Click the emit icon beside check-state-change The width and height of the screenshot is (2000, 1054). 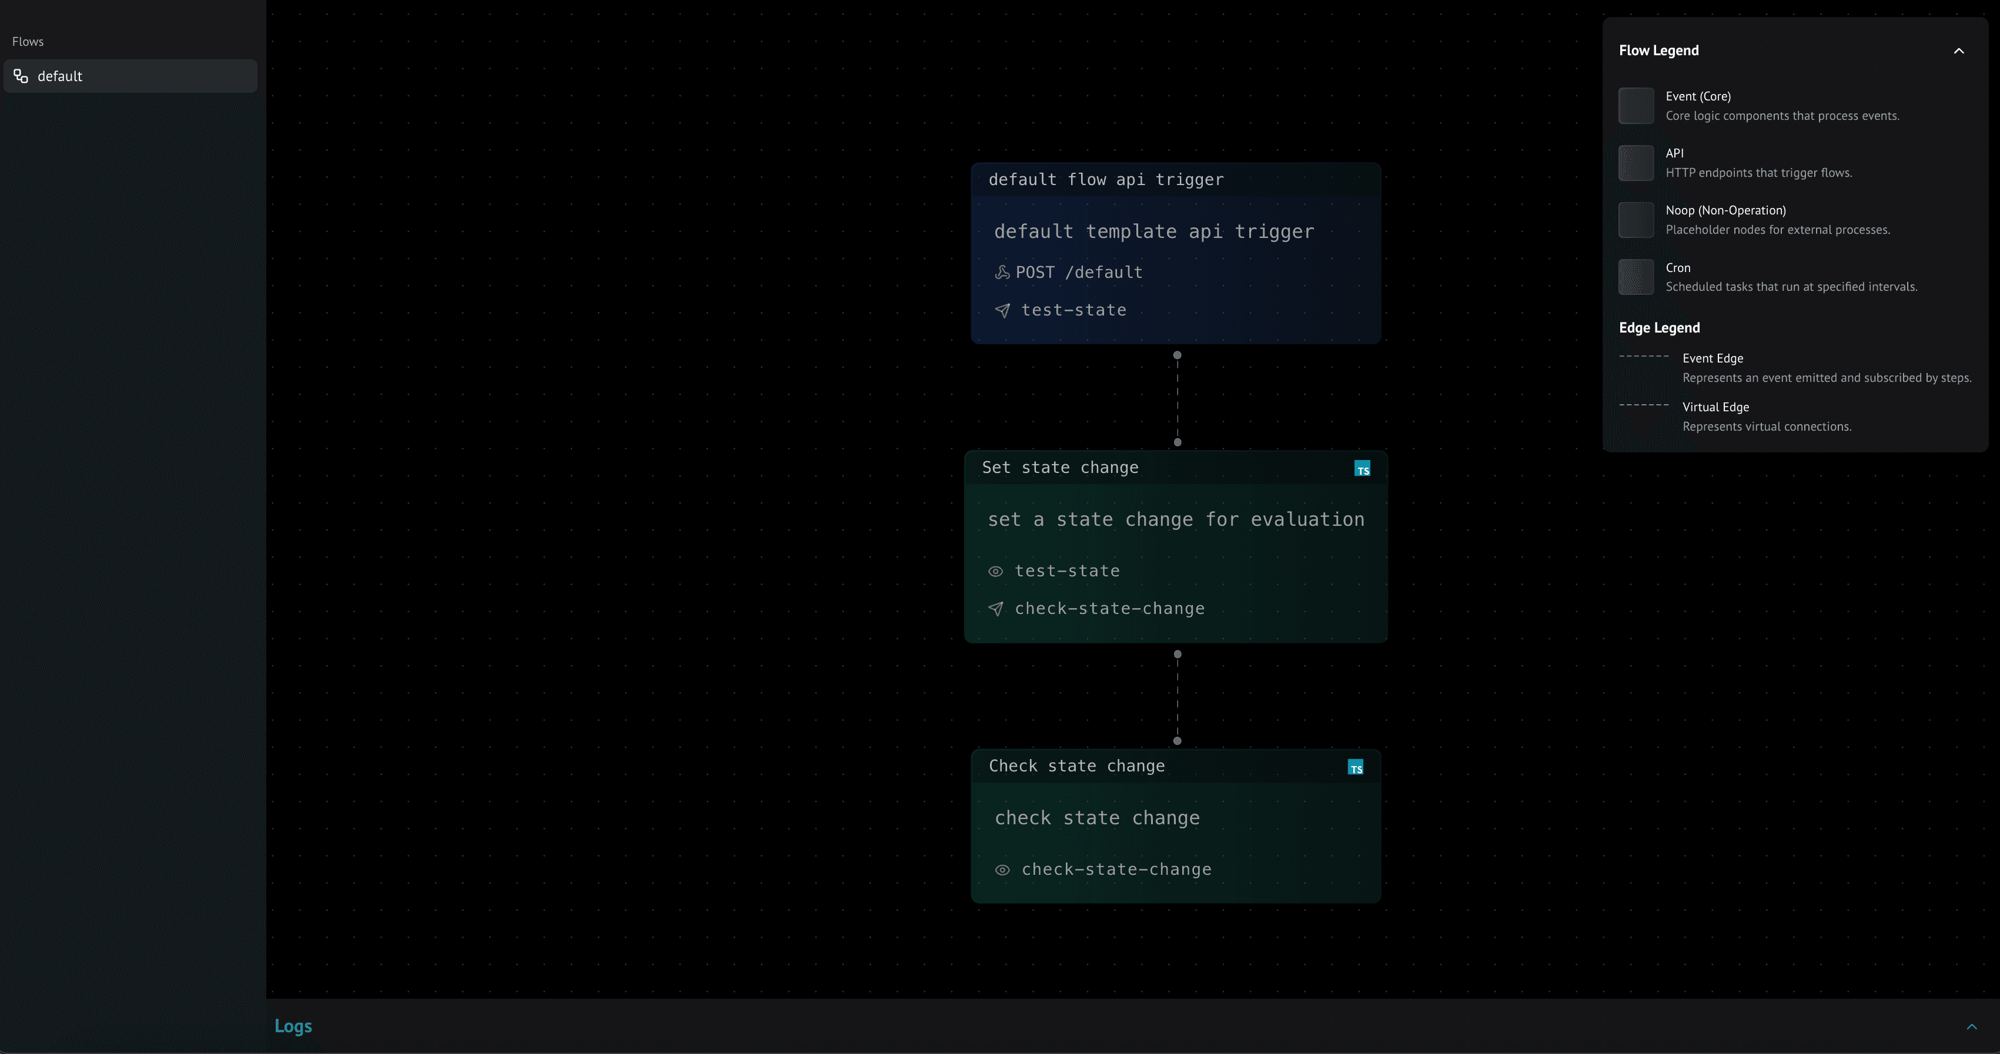tap(995, 609)
